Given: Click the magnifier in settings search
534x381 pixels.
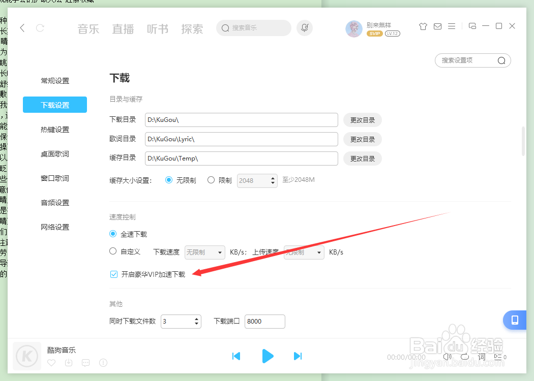Looking at the screenshot, I should click(x=501, y=60).
